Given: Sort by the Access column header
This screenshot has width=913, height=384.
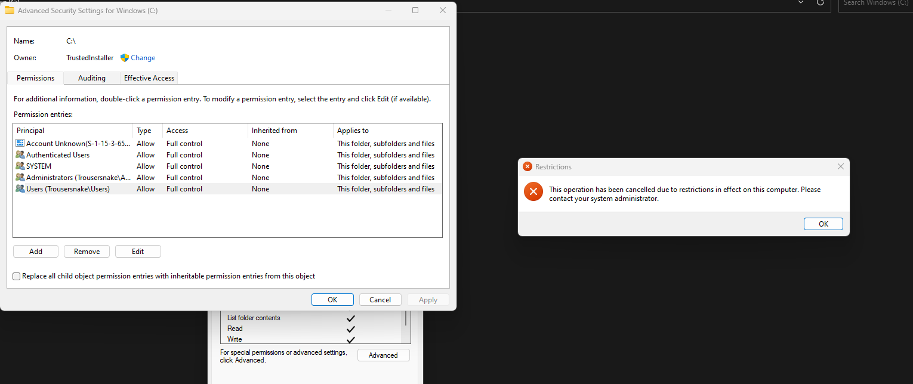Looking at the screenshot, I should [x=205, y=131].
